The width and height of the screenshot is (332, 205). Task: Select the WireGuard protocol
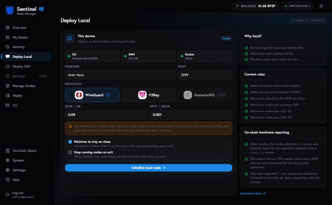92,95
